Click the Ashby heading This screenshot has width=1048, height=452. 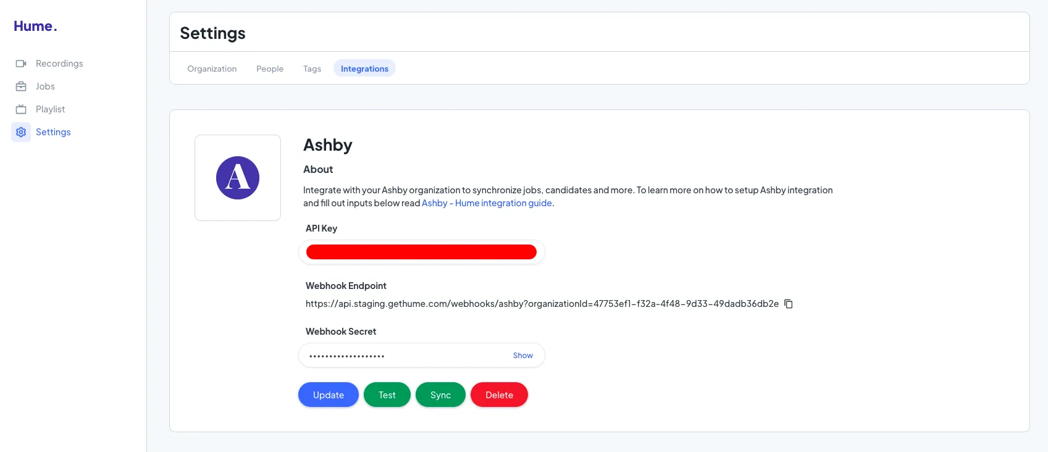[x=328, y=145]
